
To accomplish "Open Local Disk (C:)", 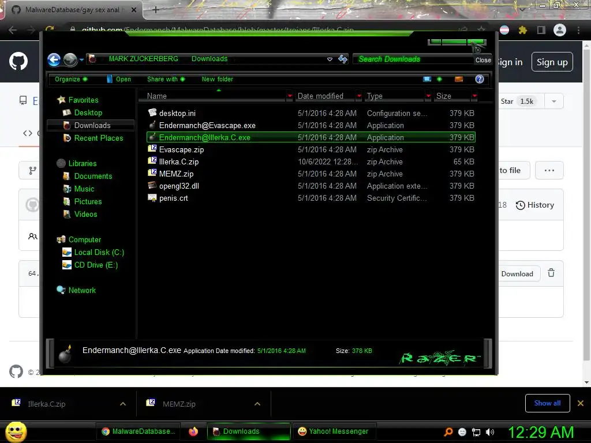I will [99, 253].
